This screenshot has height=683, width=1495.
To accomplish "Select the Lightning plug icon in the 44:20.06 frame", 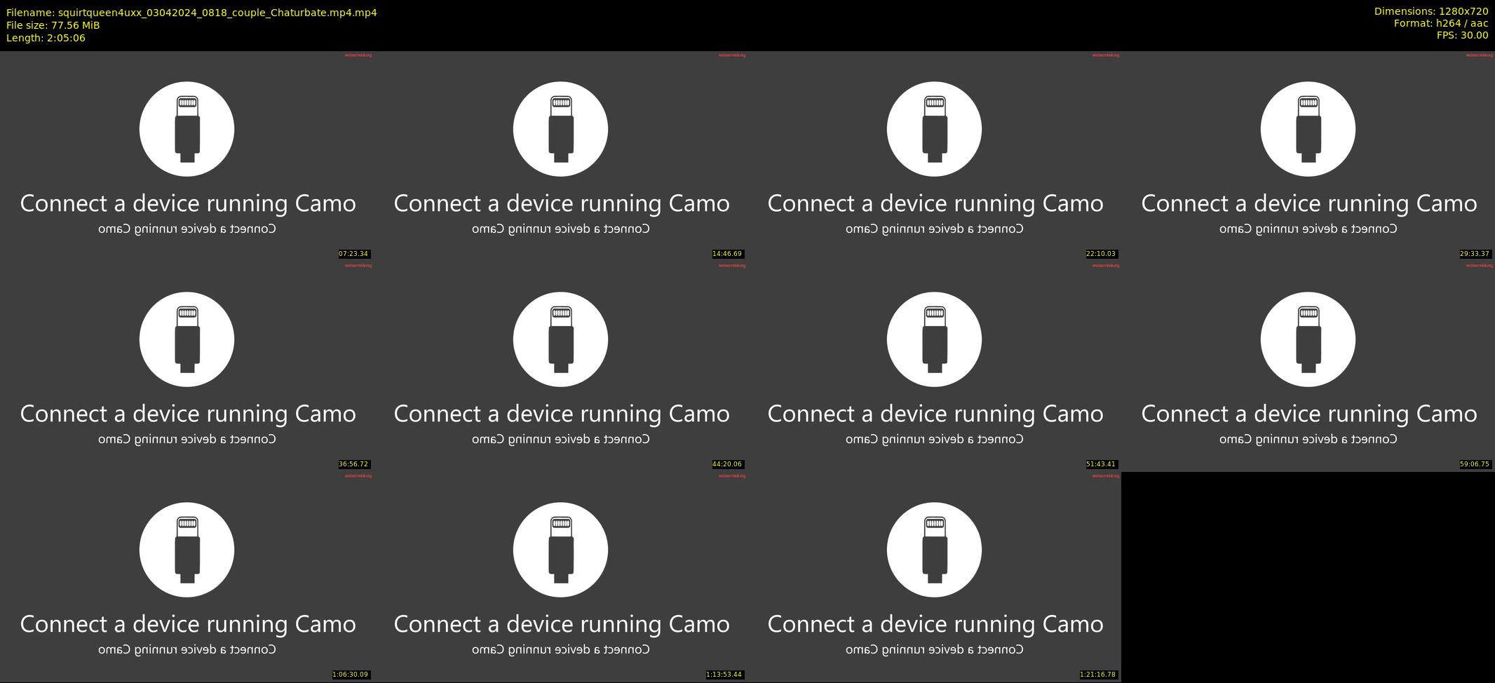I will 560,339.
